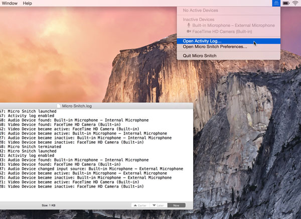The height and width of the screenshot is (219, 301).
Task: Jump to Earlier log entries
Action: pos(140,205)
